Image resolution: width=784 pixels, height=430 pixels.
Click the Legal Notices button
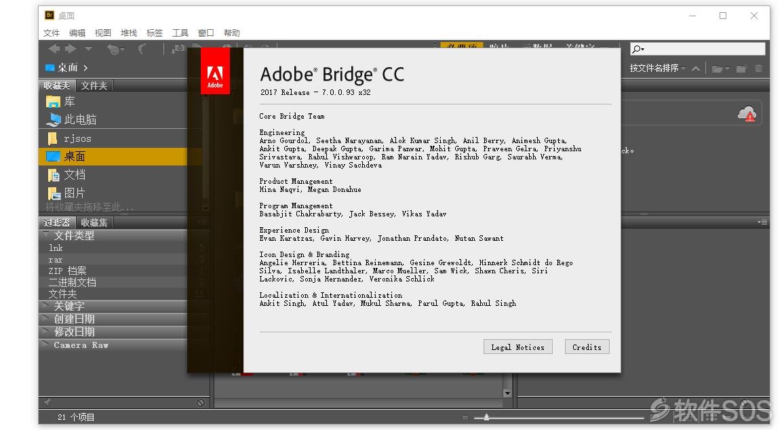click(518, 347)
